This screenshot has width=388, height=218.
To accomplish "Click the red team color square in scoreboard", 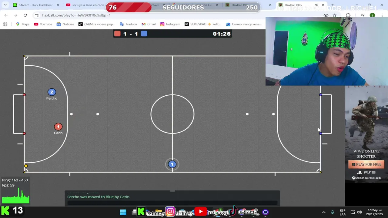I will click(x=117, y=34).
